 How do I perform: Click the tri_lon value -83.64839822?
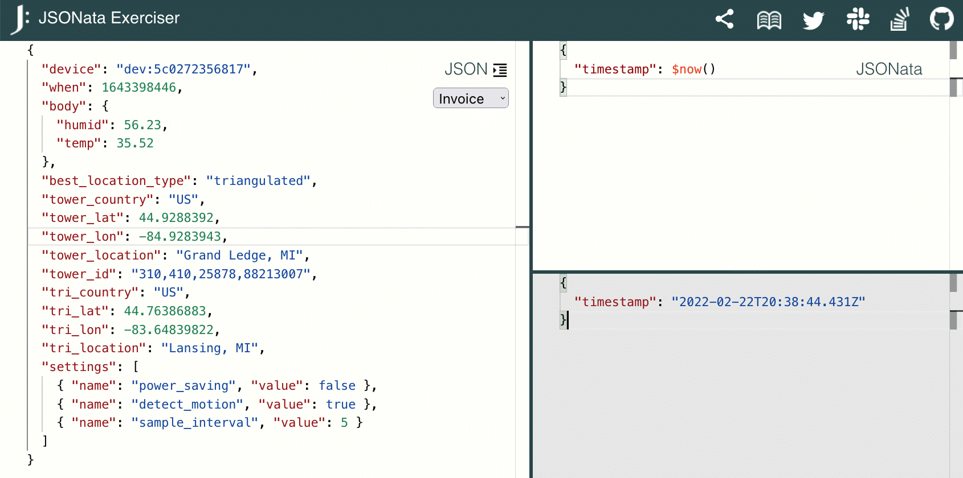(x=169, y=330)
